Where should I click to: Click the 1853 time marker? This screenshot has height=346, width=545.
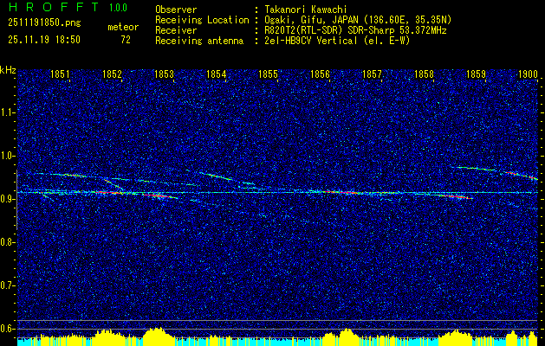[164, 74]
